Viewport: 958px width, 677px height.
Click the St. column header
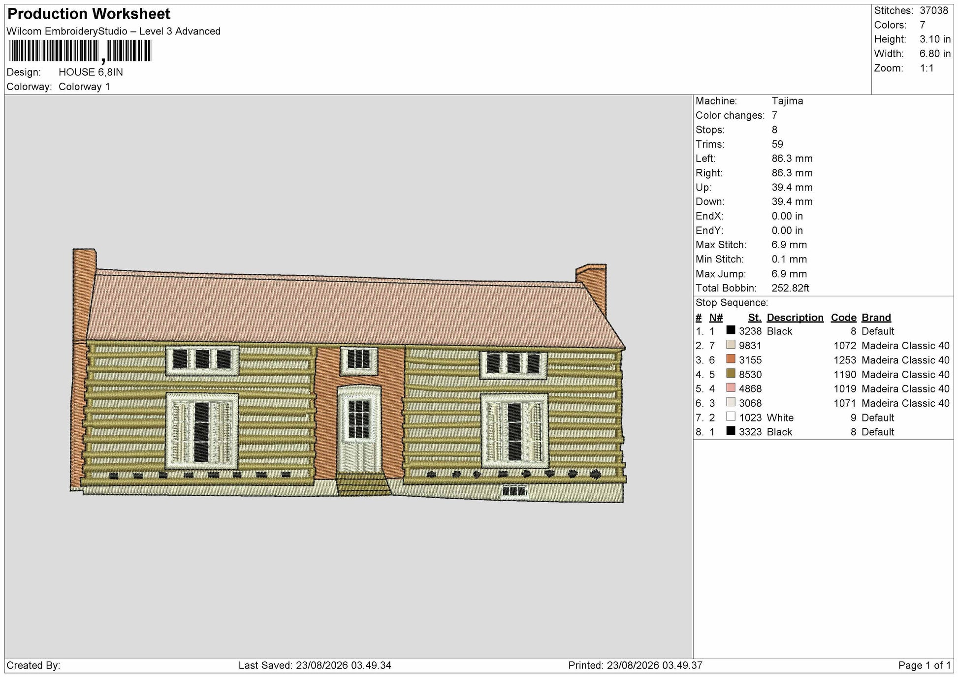(754, 318)
